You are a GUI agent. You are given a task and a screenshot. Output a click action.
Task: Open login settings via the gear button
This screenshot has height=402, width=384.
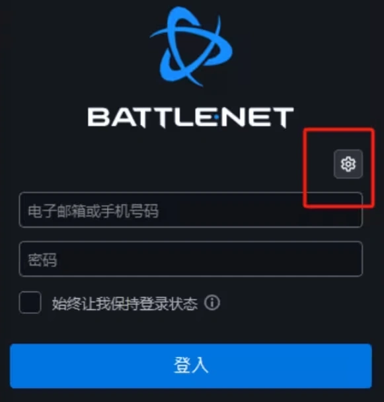(x=348, y=164)
